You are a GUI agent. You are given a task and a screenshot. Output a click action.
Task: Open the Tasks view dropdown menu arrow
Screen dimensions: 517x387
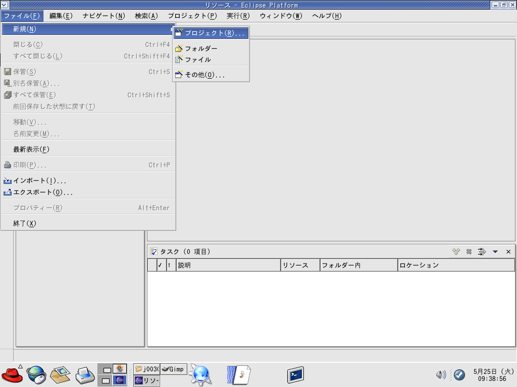(x=495, y=252)
